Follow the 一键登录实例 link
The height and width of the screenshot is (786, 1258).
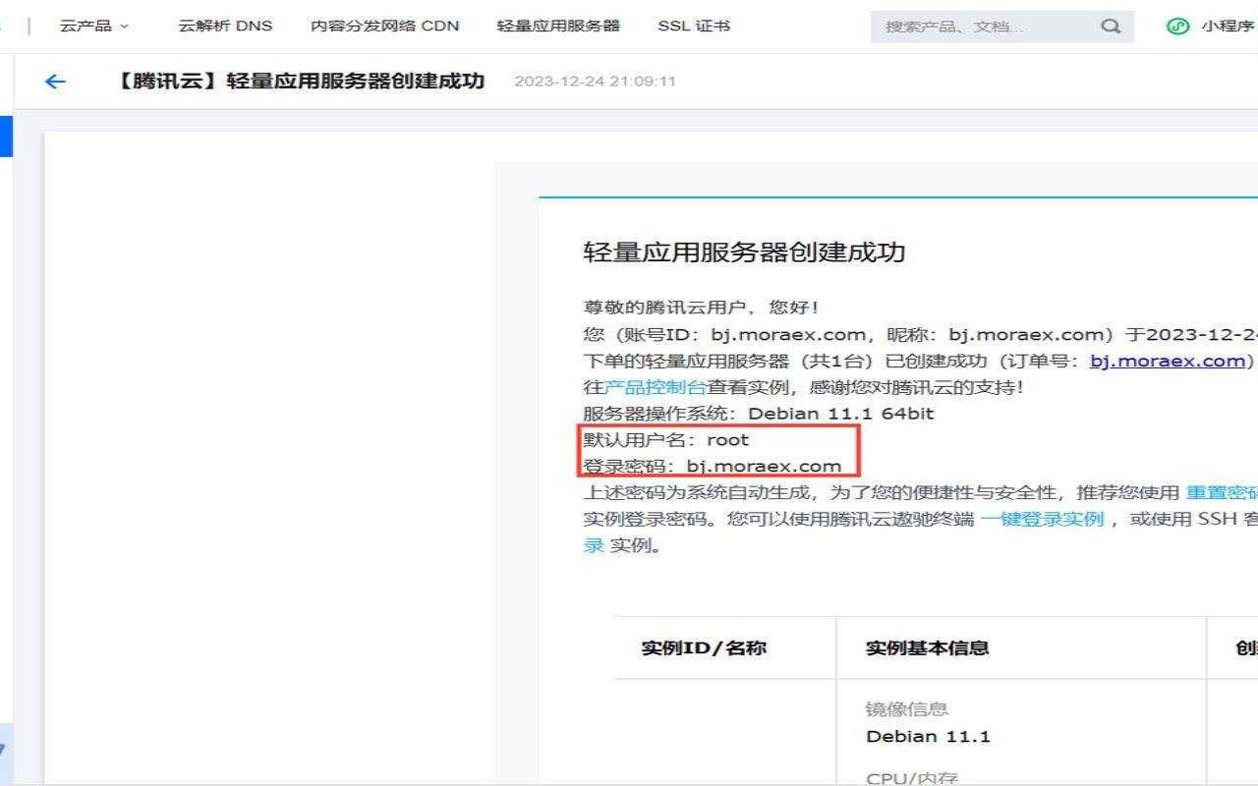tap(1042, 520)
